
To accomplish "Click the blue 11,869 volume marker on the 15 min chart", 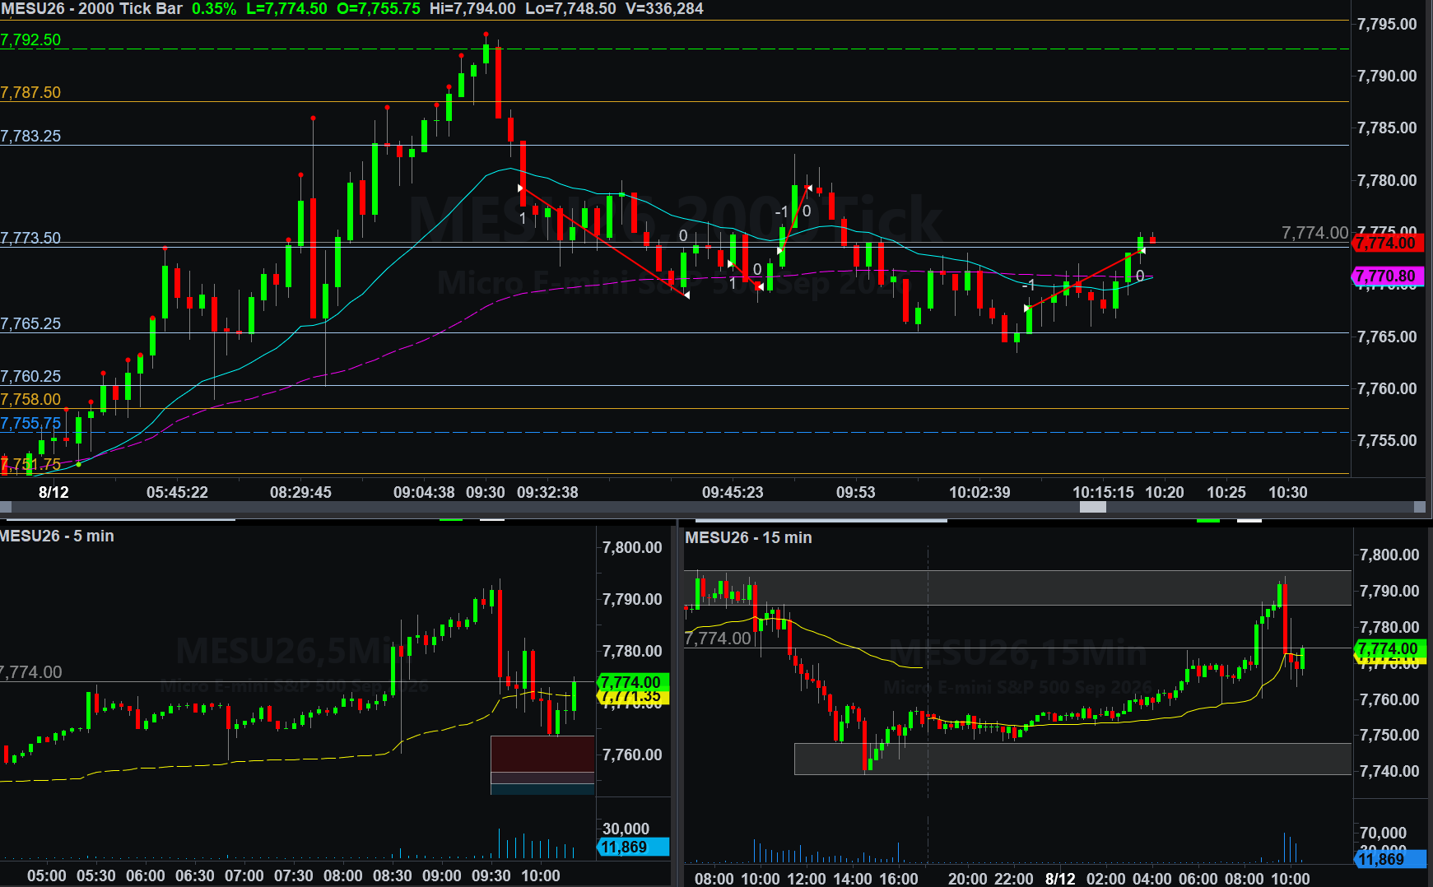I will (x=1389, y=860).
